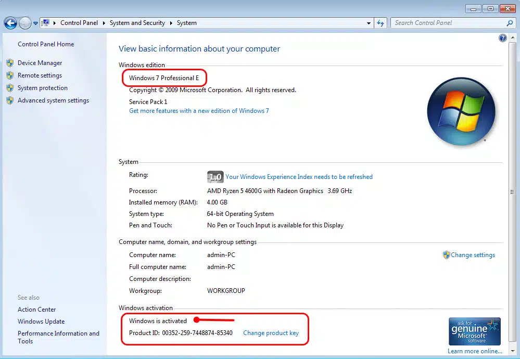
Task: Open Windows Experience Index needs refreshed link
Action: [x=299, y=177]
